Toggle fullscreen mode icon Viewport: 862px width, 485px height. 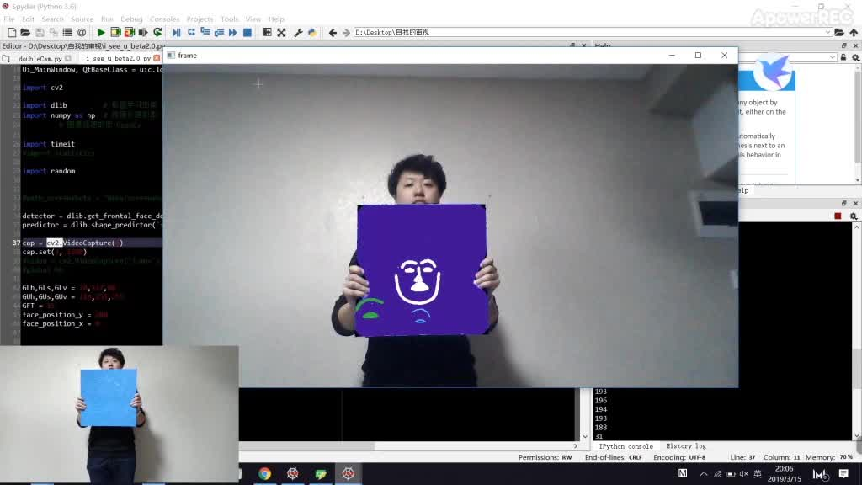coord(281,33)
